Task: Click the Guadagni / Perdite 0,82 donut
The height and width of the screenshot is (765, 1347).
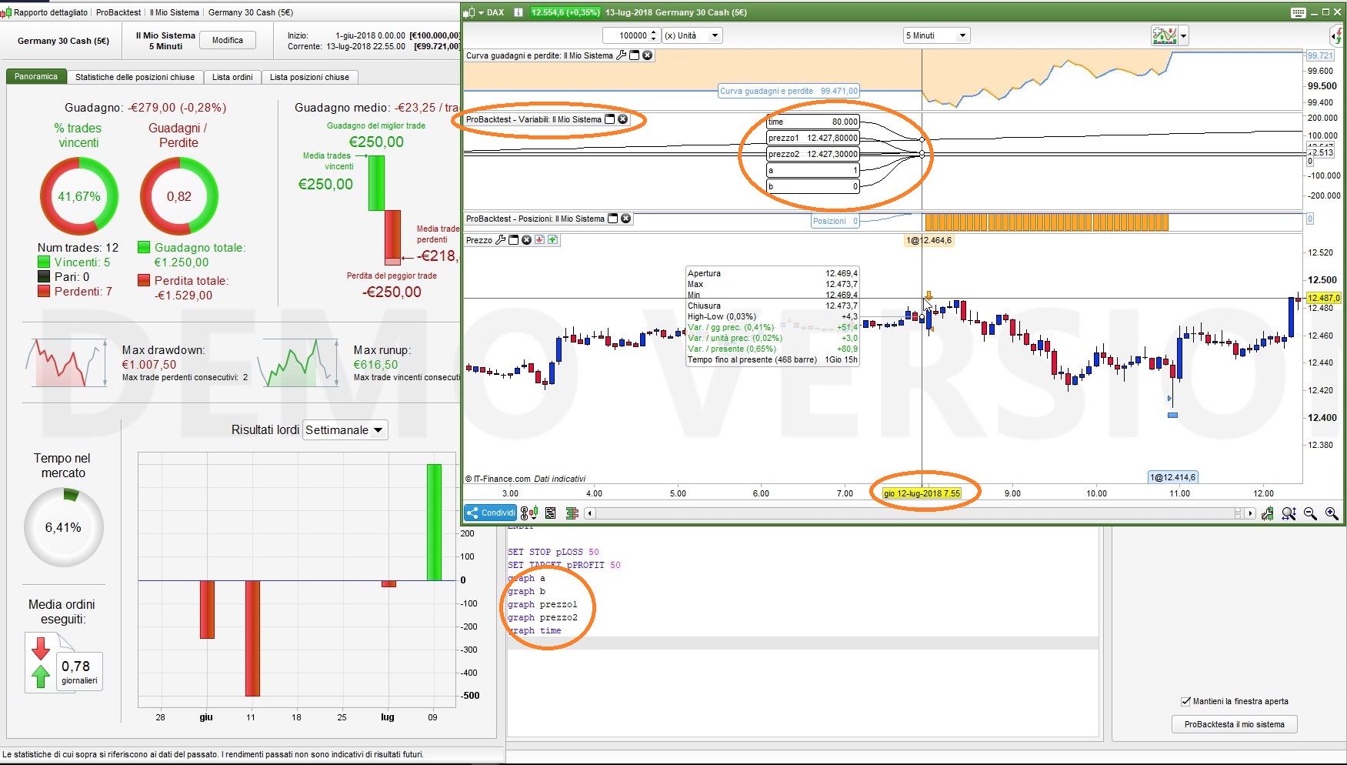Action: (179, 196)
